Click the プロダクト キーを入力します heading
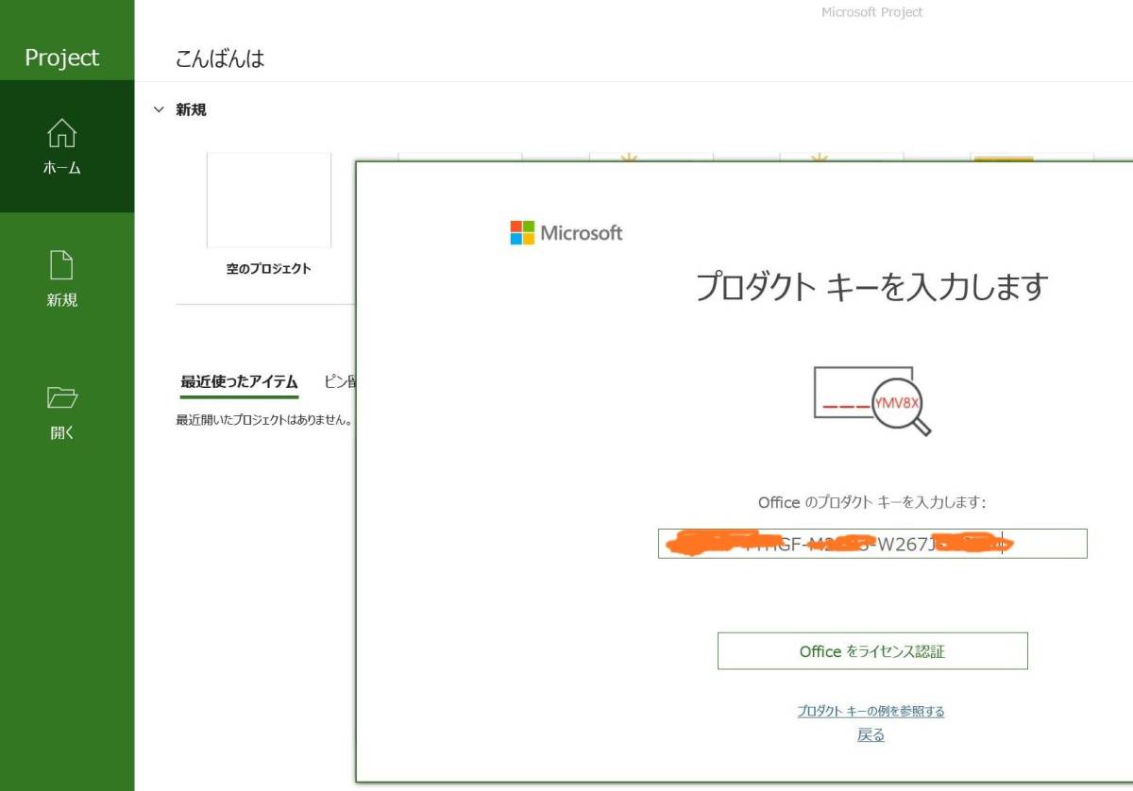Image resolution: width=1133 pixels, height=791 pixels. (872, 286)
